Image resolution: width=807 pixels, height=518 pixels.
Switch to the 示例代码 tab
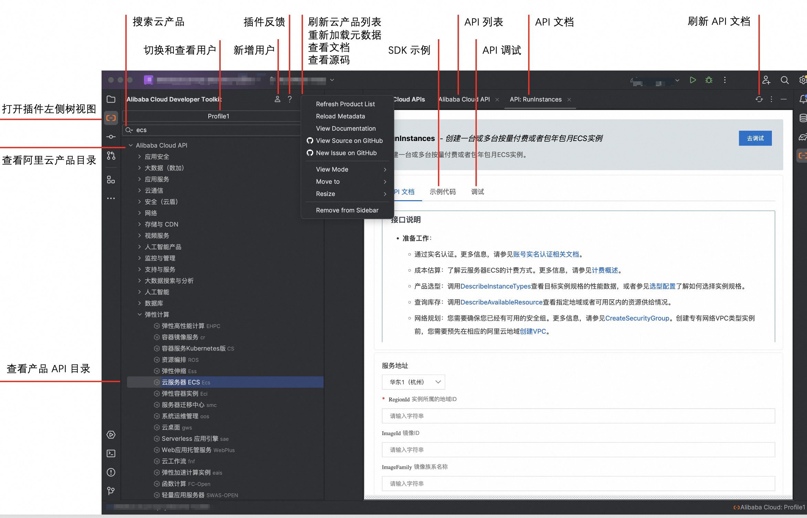(x=442, y=192)
